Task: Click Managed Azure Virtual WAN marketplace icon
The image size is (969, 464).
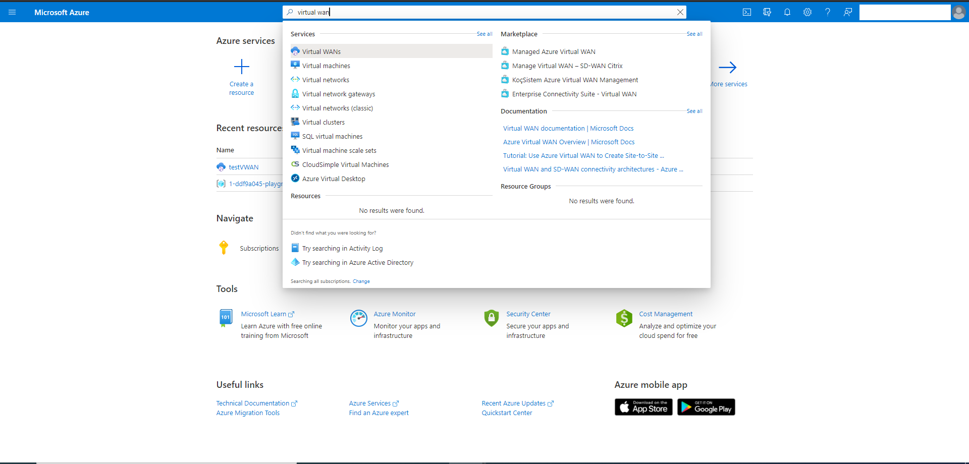Action: tap(505, 51)
